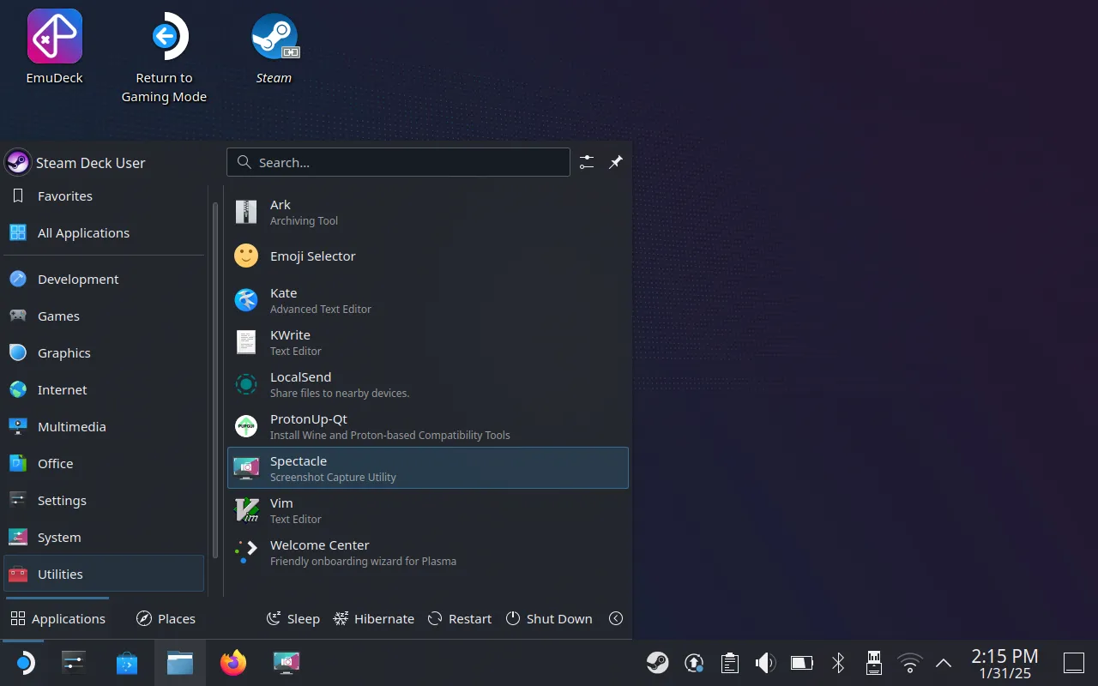This screenshot has width=1098, height=686.
Task: Open the Multimedia category
Action: [x=71, y=427]
